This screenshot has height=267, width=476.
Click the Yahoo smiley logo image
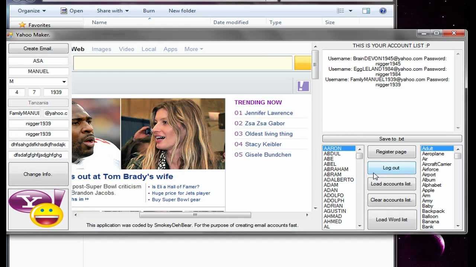click(x=38, y=209)
